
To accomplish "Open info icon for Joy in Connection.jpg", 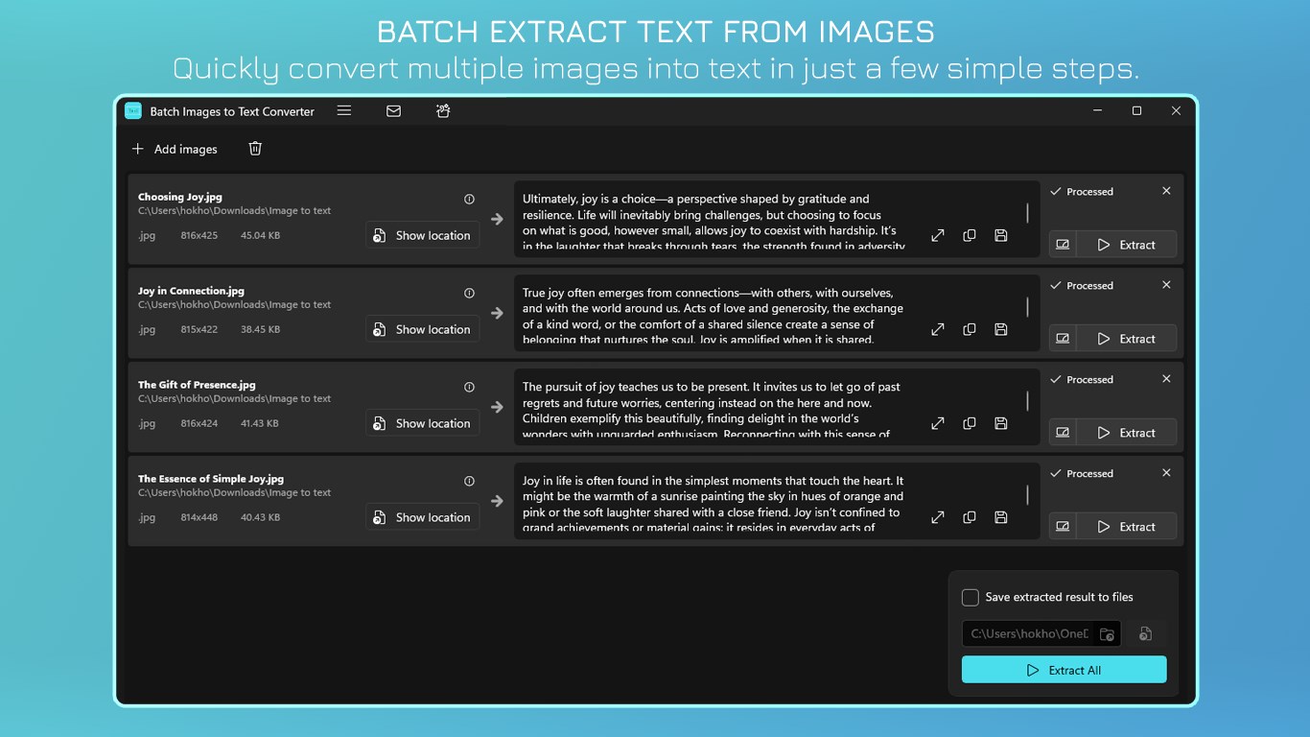I will [x=469, y=294].
